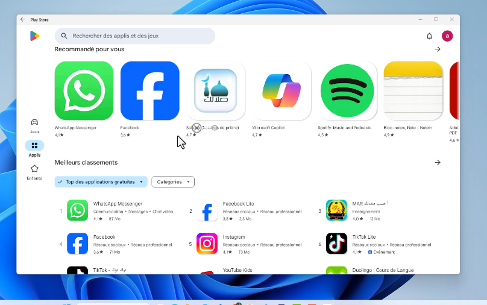
Task: Click the Événement tag on TikTok Lite
Action: 382,252
